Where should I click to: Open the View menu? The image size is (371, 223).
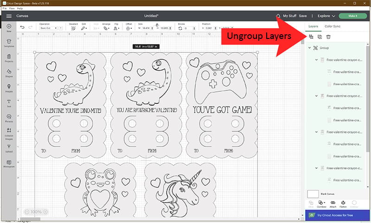coord(12,8)
